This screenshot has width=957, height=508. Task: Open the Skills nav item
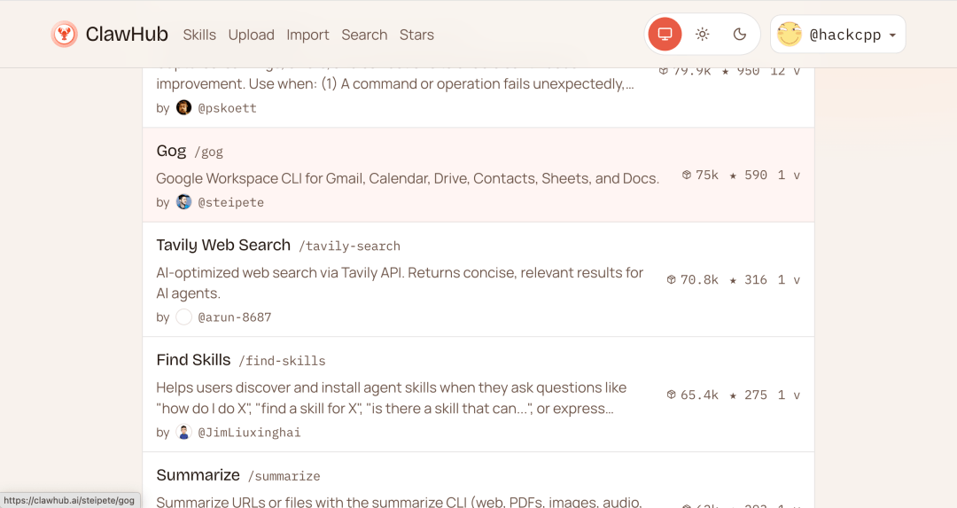[199, 35]
